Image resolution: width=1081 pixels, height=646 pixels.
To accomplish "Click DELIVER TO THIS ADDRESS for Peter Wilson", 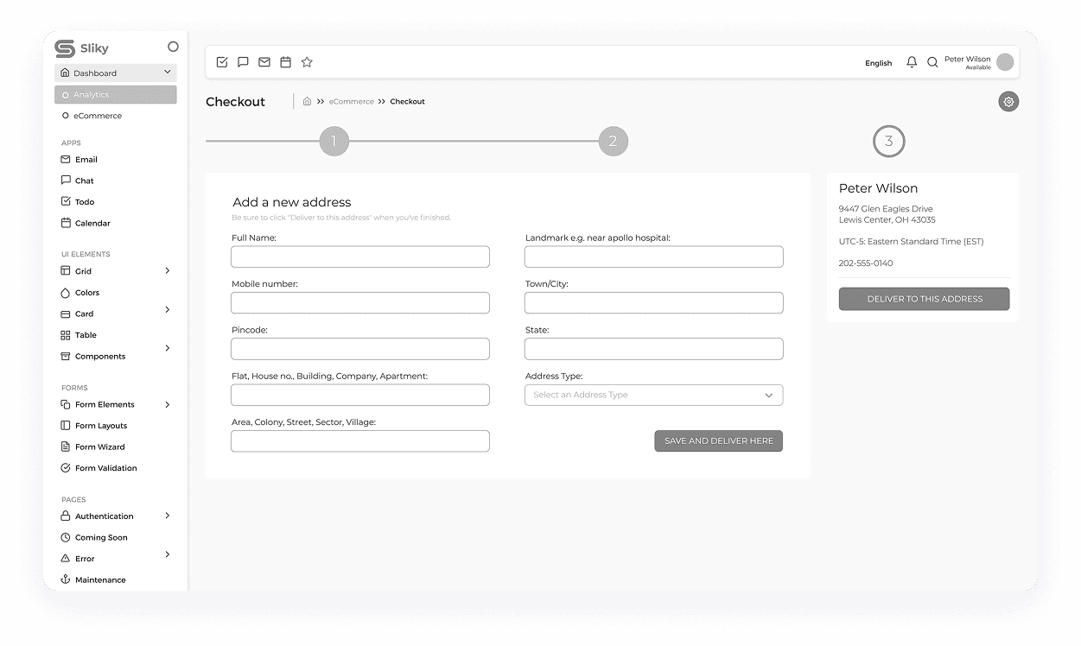I will point(924,298).
